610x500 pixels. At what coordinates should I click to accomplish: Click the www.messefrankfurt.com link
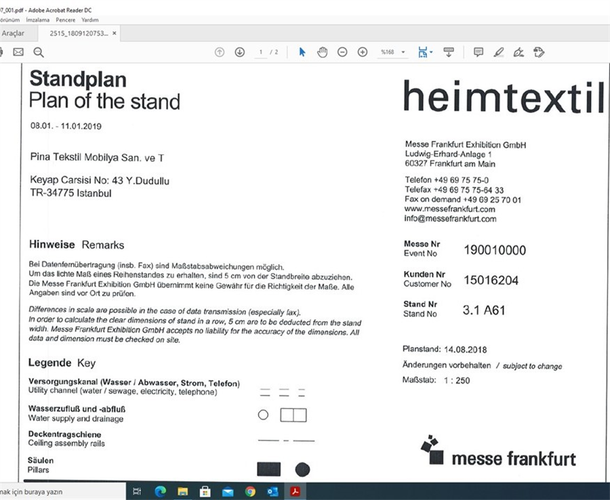click(450, 209)
